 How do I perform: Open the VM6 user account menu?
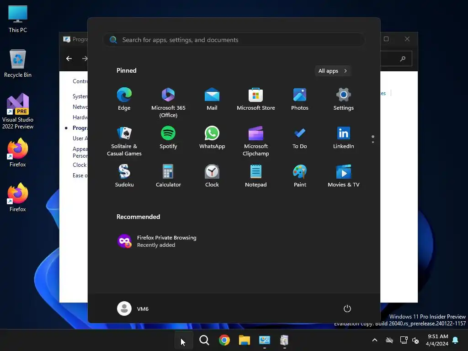(133, 308)
